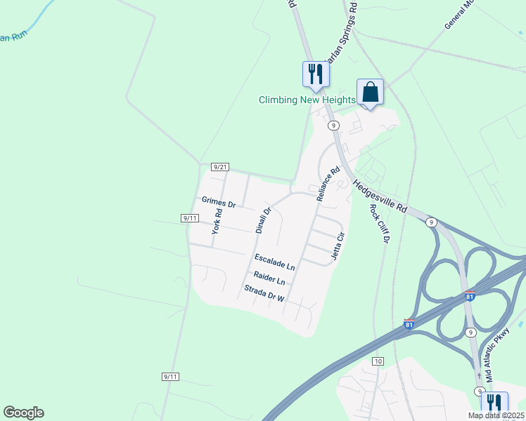The image size is (526, 421).
Task: Click the Rock Cliff Dr label
Action: (x=380, y=224)
